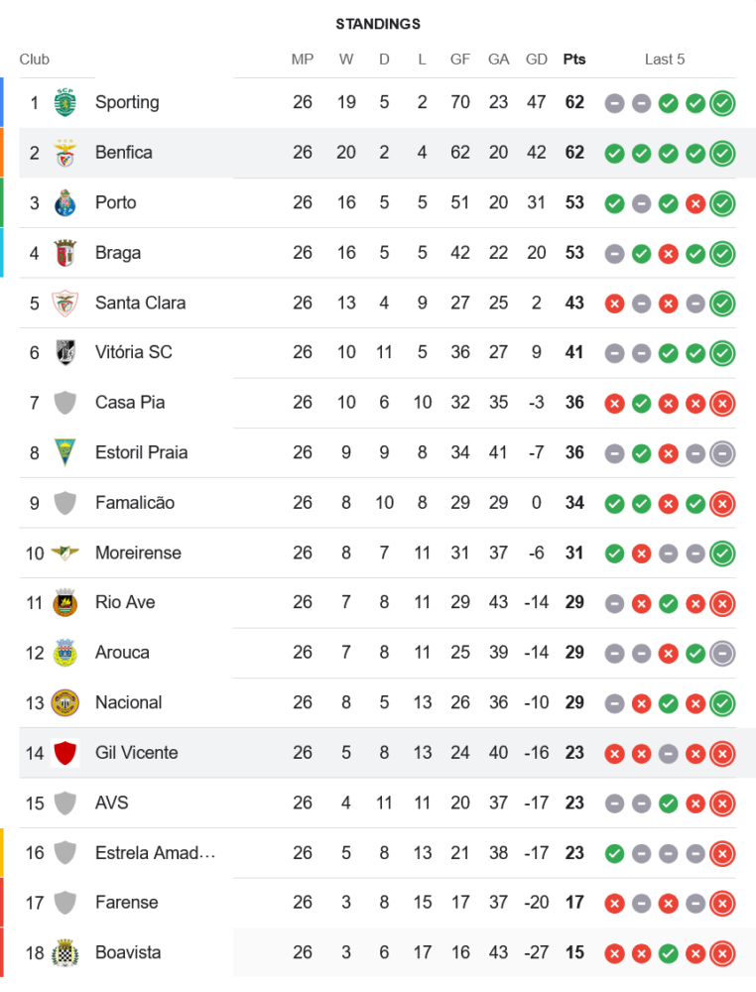Click the Sporting club crest icon
756x992 pixels.
(65, 102)
